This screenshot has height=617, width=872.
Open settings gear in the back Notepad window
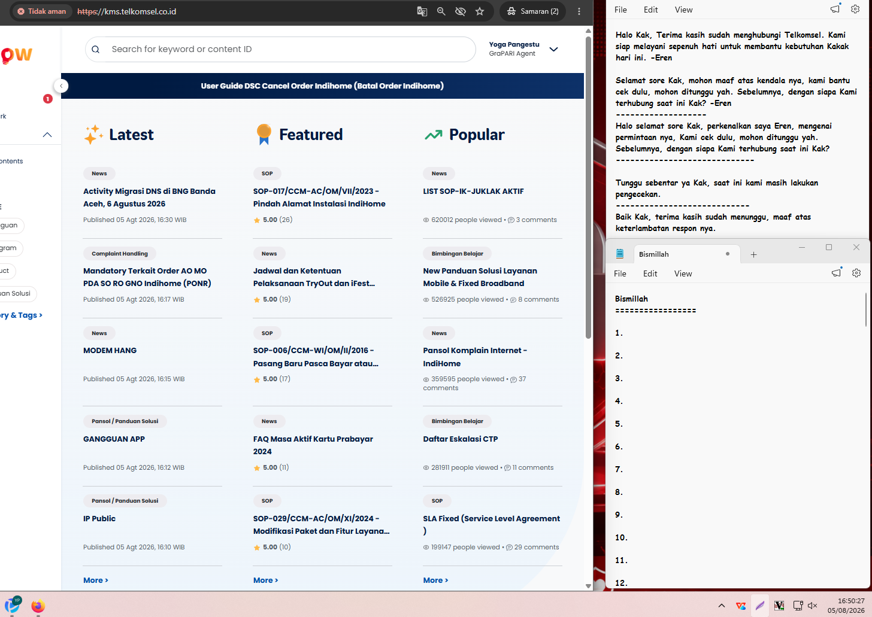pyautogui.click(x=855, y=9)
